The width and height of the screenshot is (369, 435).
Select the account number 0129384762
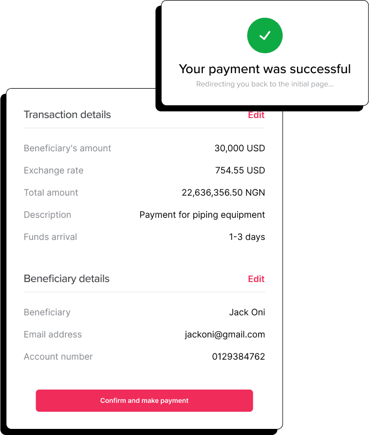coord(238,356)
